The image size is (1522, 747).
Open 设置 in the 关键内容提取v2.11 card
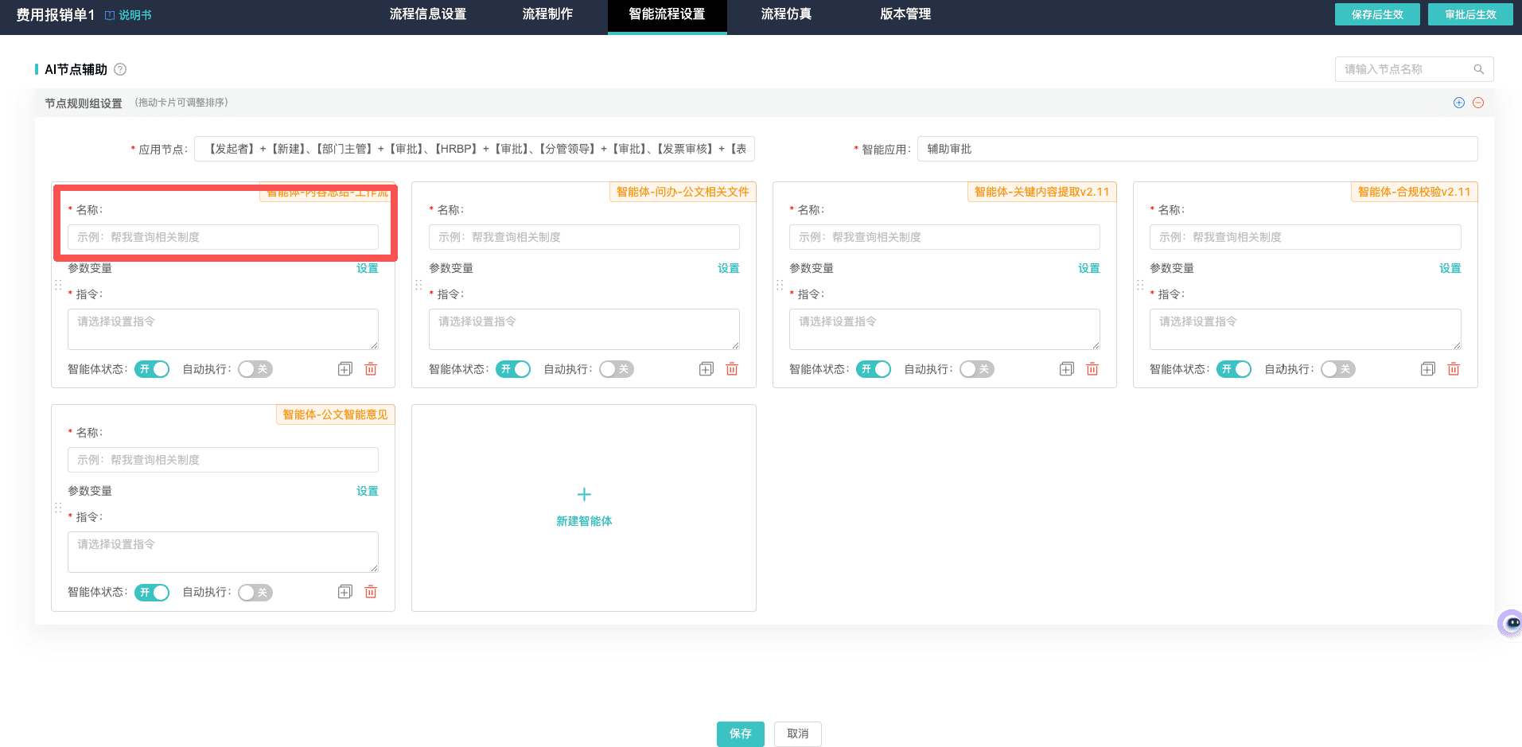pyautogui.click(x=1089, y=268)
